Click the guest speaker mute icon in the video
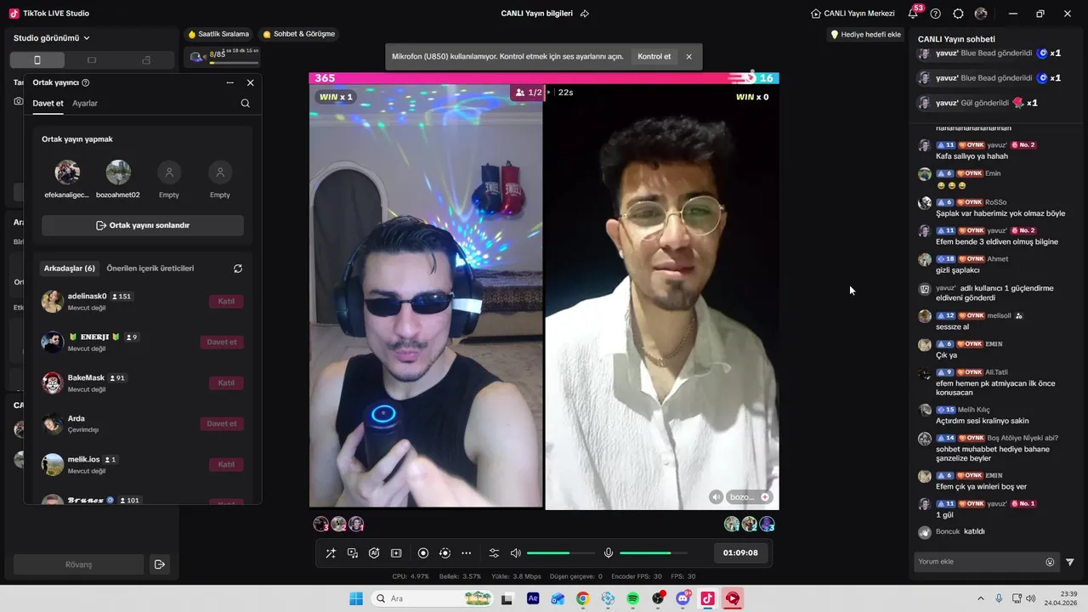 [x=717, y=497]
